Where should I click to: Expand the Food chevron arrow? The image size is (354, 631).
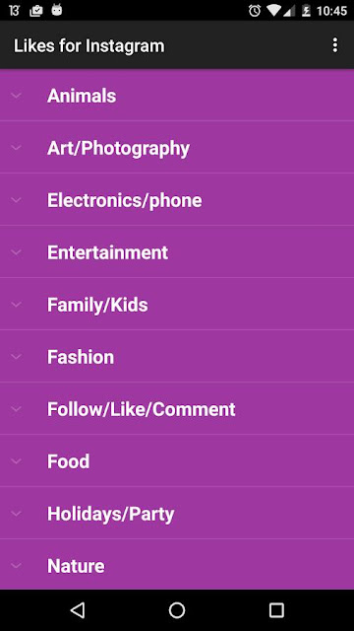tap(16, 461)
